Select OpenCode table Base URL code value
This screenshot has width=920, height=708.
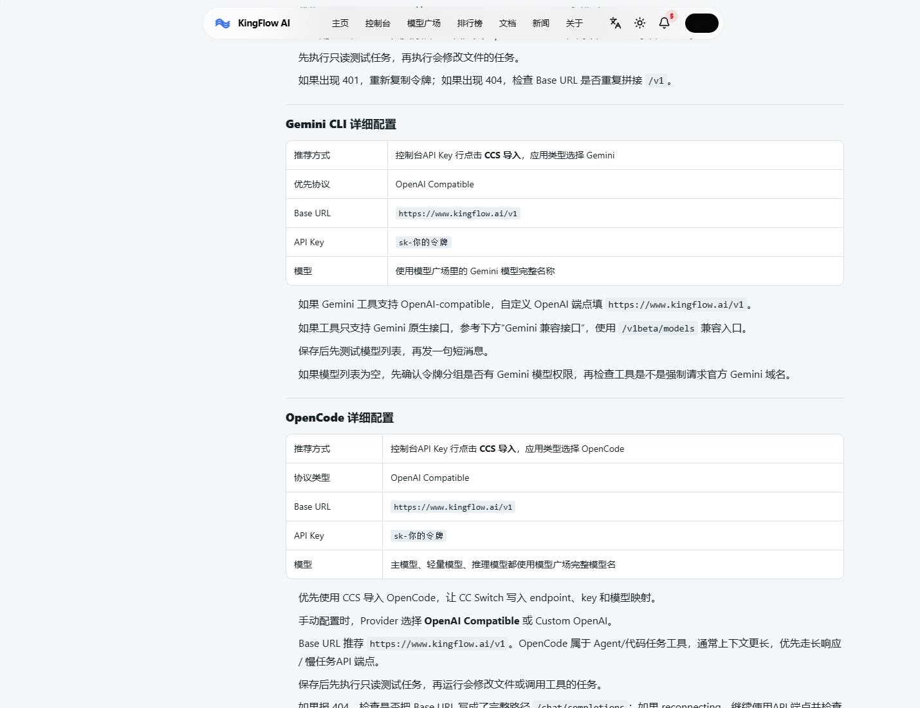(x=453, y=507)
